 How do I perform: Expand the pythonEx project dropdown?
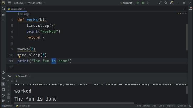click(20, 3)
